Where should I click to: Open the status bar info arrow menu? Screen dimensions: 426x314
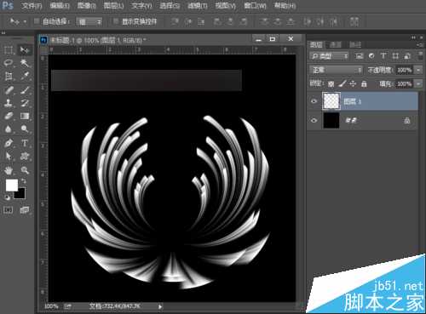[160, 306]
